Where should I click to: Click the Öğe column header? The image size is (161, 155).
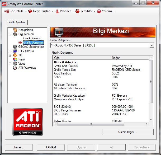81,58
